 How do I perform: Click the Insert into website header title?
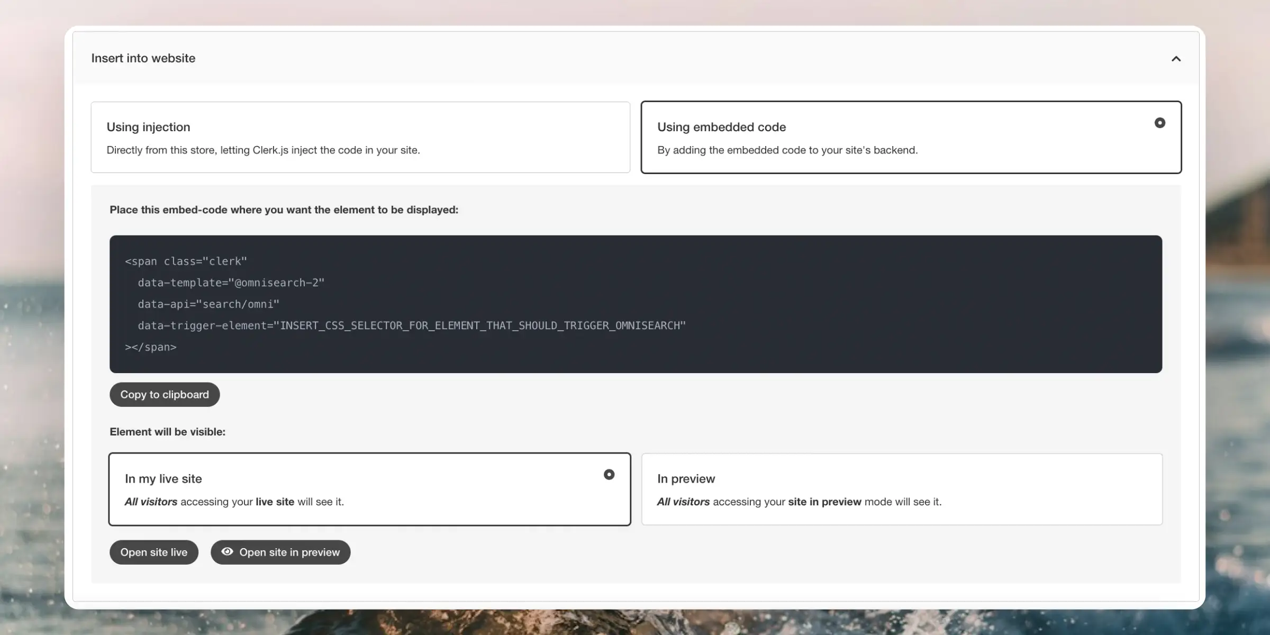click(x=143, y=58)
